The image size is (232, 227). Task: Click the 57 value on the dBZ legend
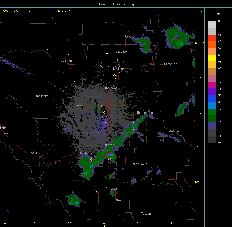pyautogui.click(x=220, y=48)
